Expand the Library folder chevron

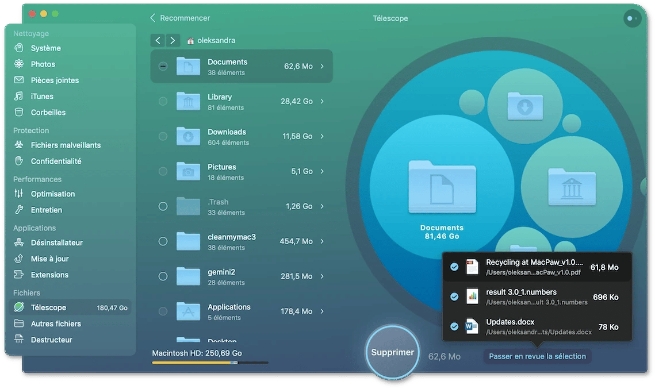click(x=322, y=101)
